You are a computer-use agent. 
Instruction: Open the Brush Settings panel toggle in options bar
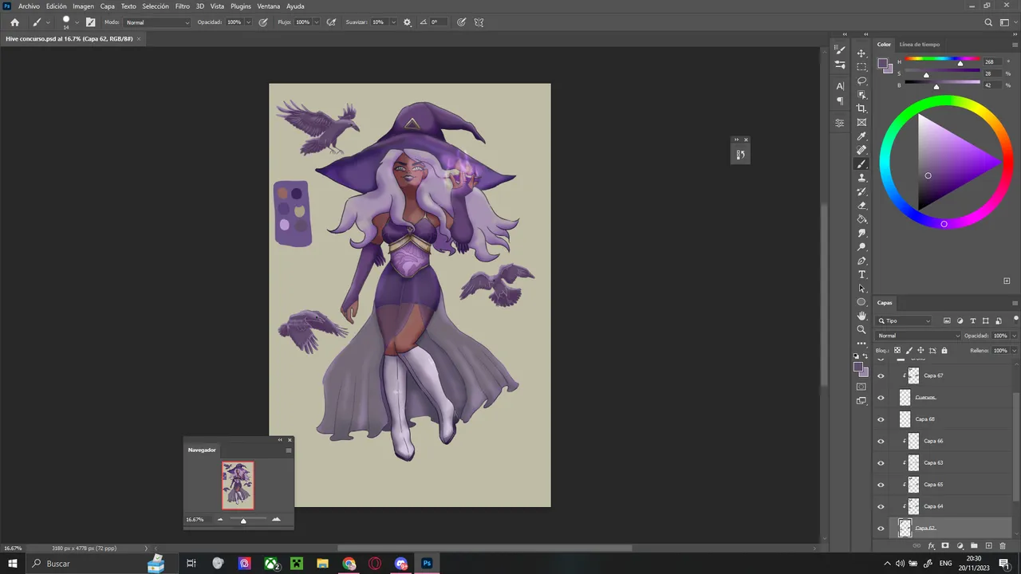click(90, 22)
